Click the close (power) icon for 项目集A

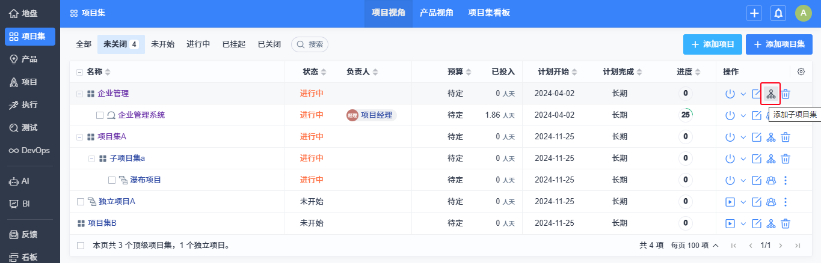pos(730,137)
